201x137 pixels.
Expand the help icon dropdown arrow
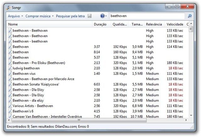click(106, 16)
